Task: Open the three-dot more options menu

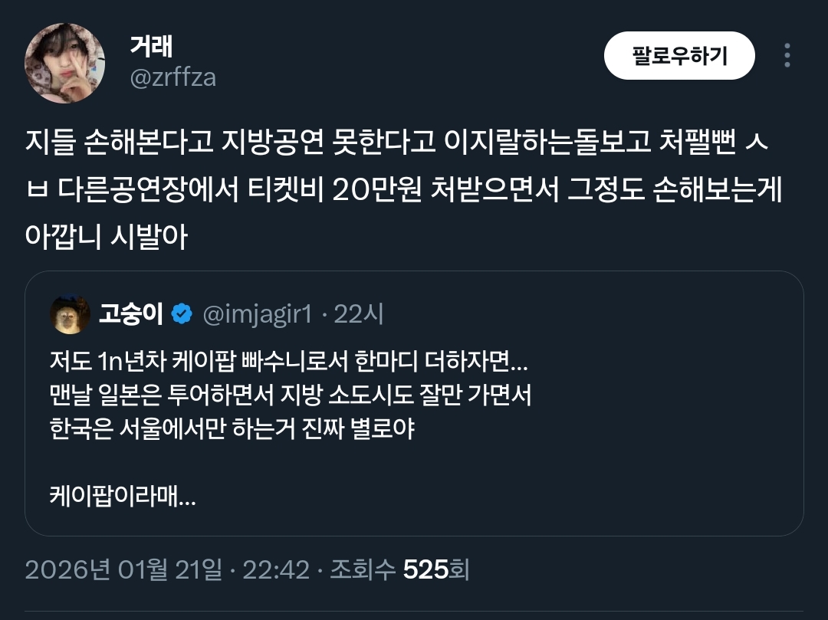Action: 787,55
